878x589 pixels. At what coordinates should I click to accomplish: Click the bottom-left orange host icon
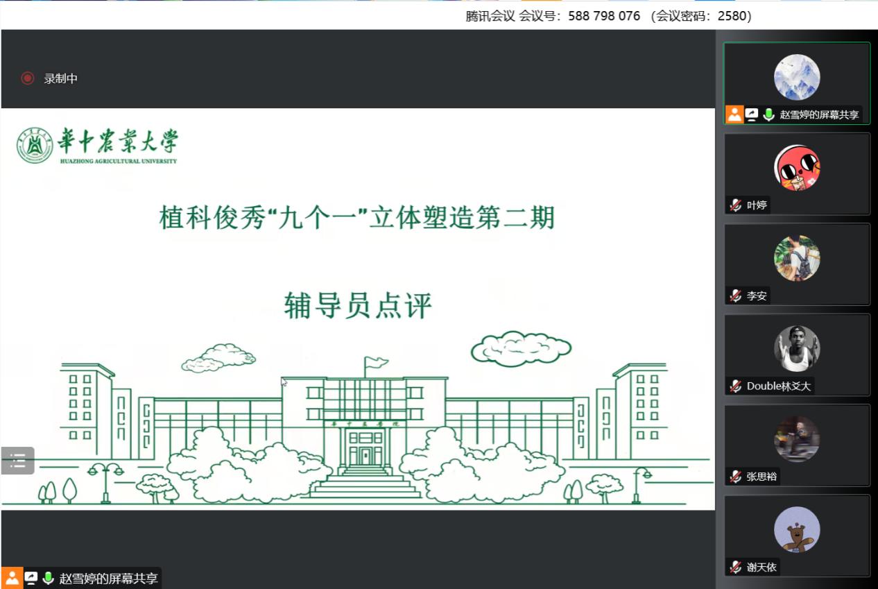tap(12, 578)
